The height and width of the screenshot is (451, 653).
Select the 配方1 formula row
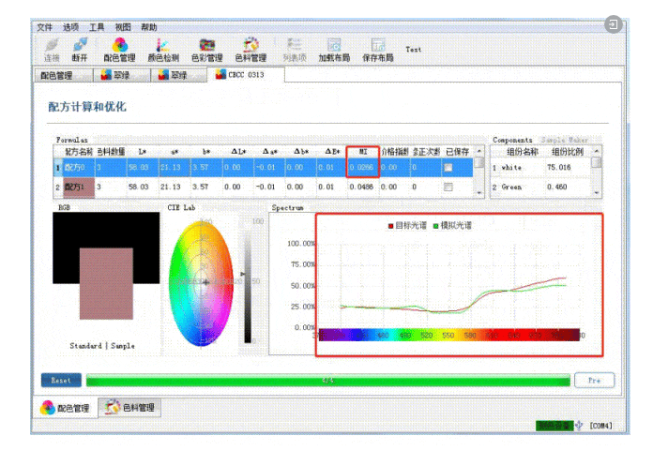(74, 187)
